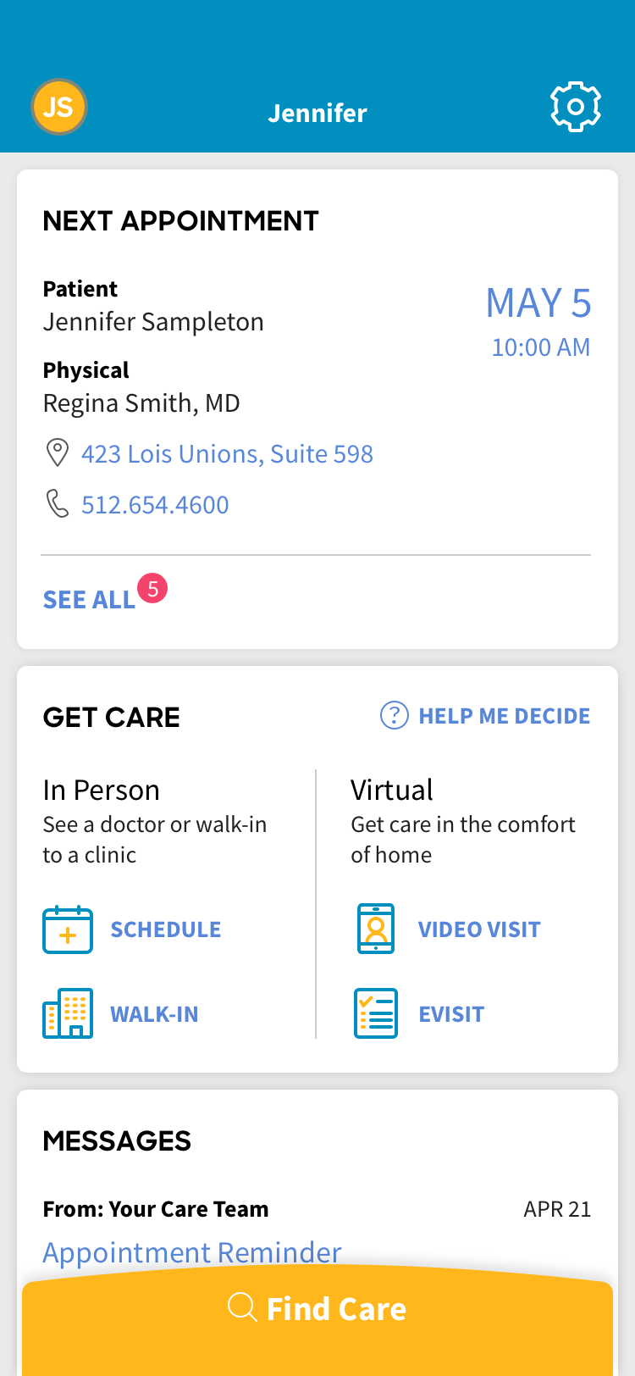Image resolution: width=635 pixels, height=1376 pixels.
Task: Start a VIDEO VISIT
Action: (x=479, y=929)
